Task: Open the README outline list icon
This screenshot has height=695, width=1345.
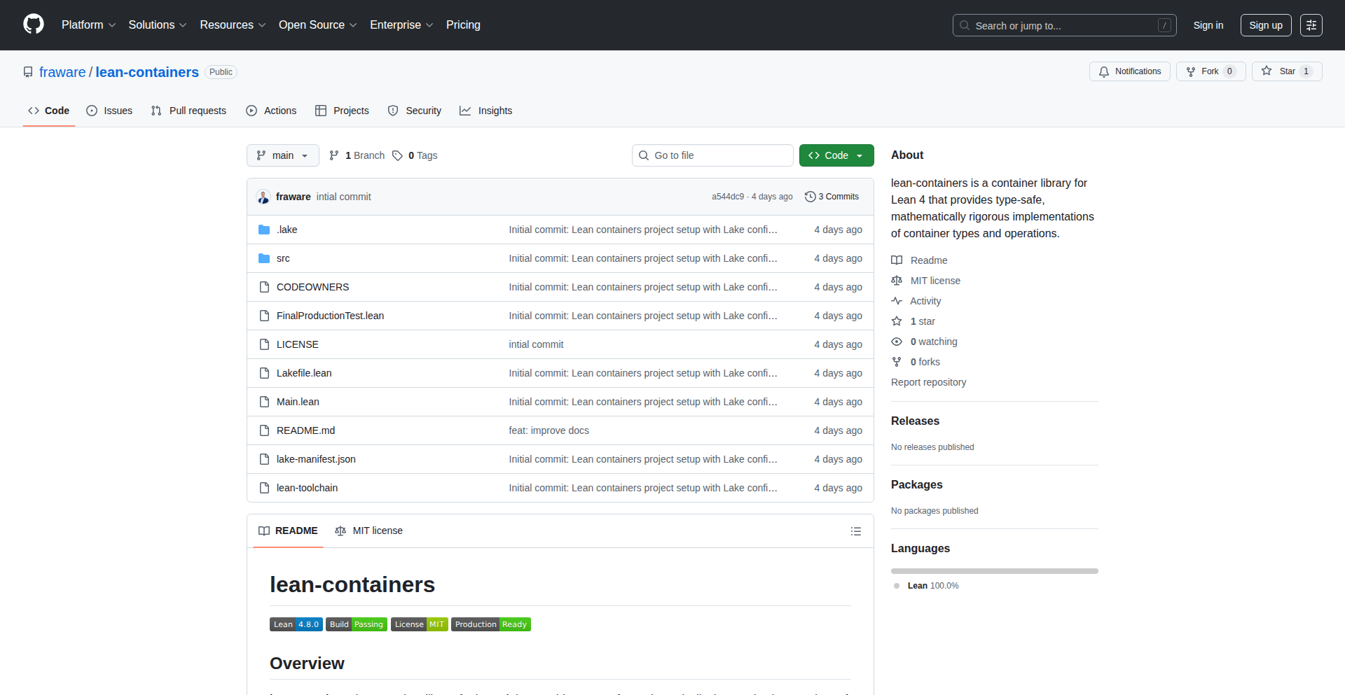Action: [855, 531]
